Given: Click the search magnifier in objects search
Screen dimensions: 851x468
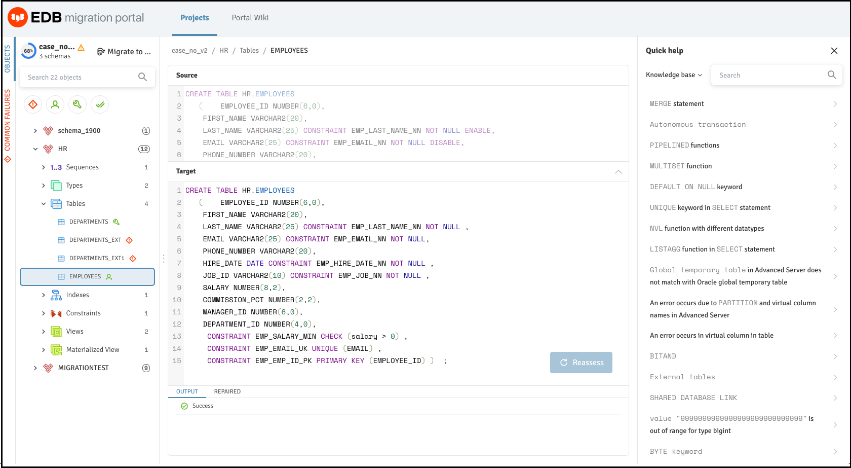Looking at the screenshot, I should point(142,77).
